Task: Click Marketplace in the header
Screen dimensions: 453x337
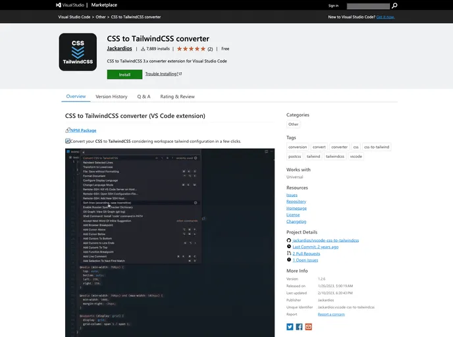Action: [104, 5]
